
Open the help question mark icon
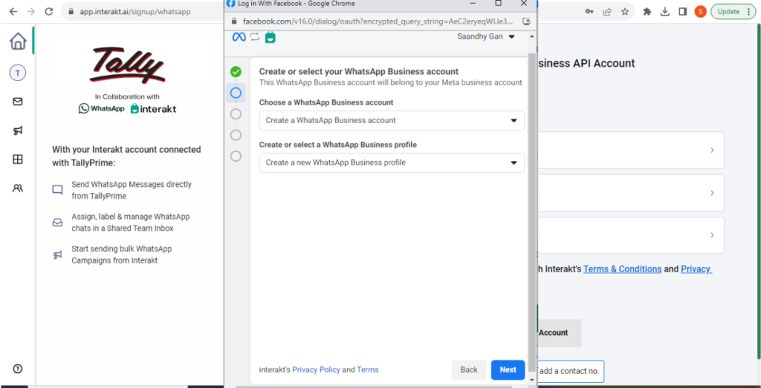pos(18,368)
